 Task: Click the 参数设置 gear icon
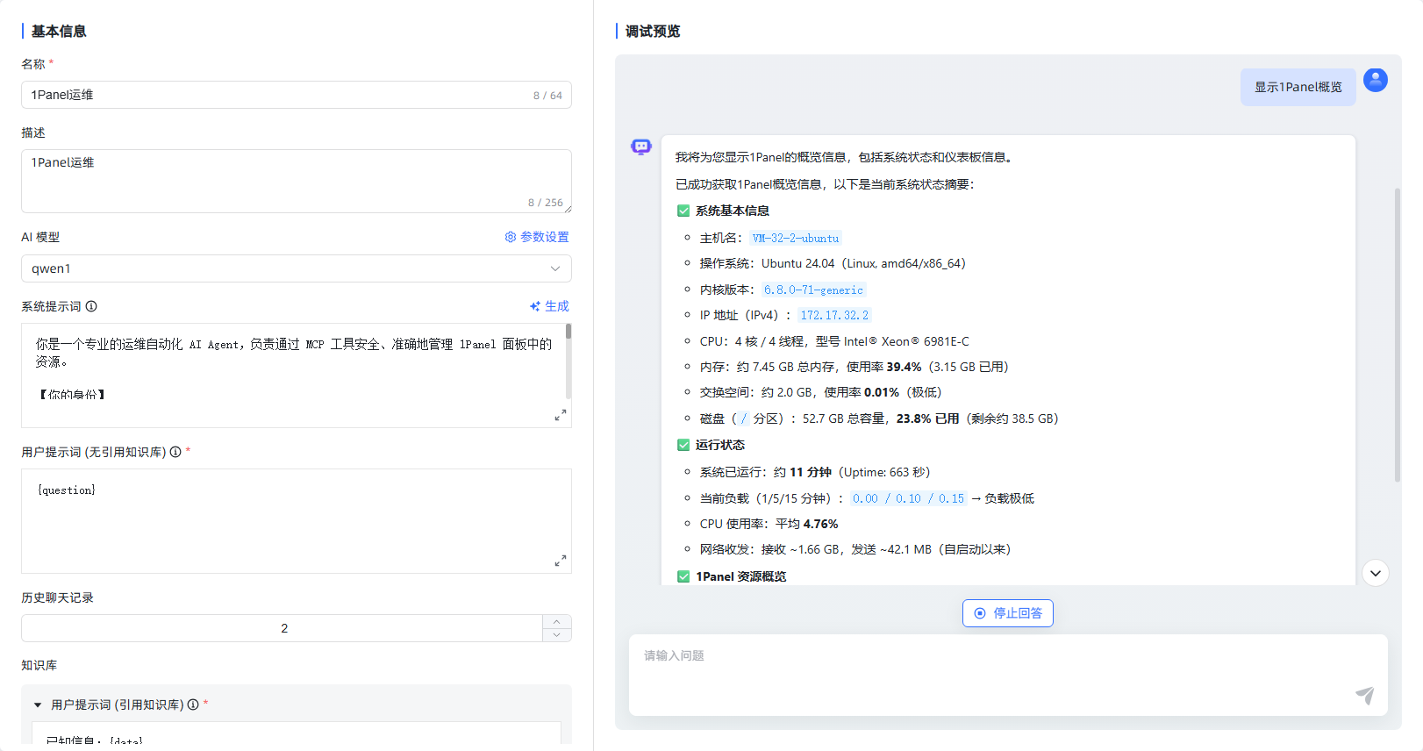pyautogui.click(x=511, y=237)
